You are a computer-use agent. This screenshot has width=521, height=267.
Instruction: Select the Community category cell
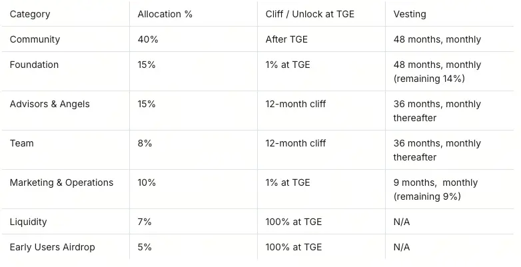pos(35,39)
